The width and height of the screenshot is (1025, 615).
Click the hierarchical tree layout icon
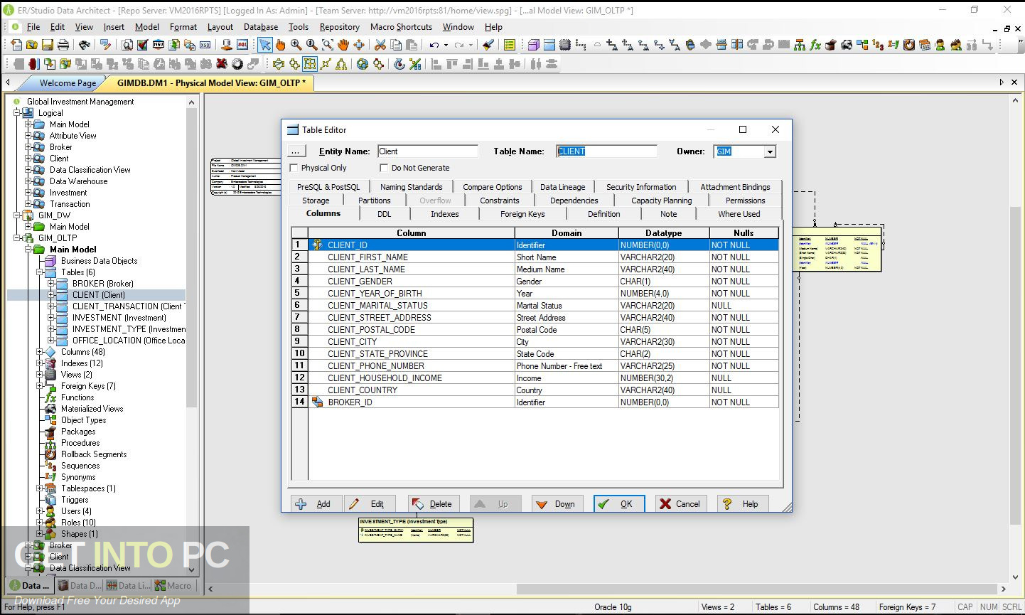click(x=341, y=64)
